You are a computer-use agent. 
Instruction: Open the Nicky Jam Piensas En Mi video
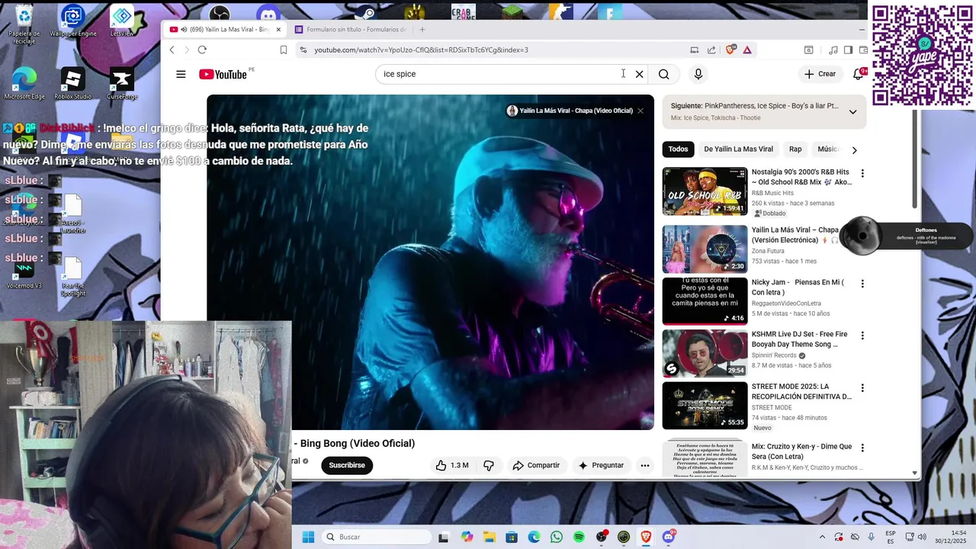tap(705, 301)
